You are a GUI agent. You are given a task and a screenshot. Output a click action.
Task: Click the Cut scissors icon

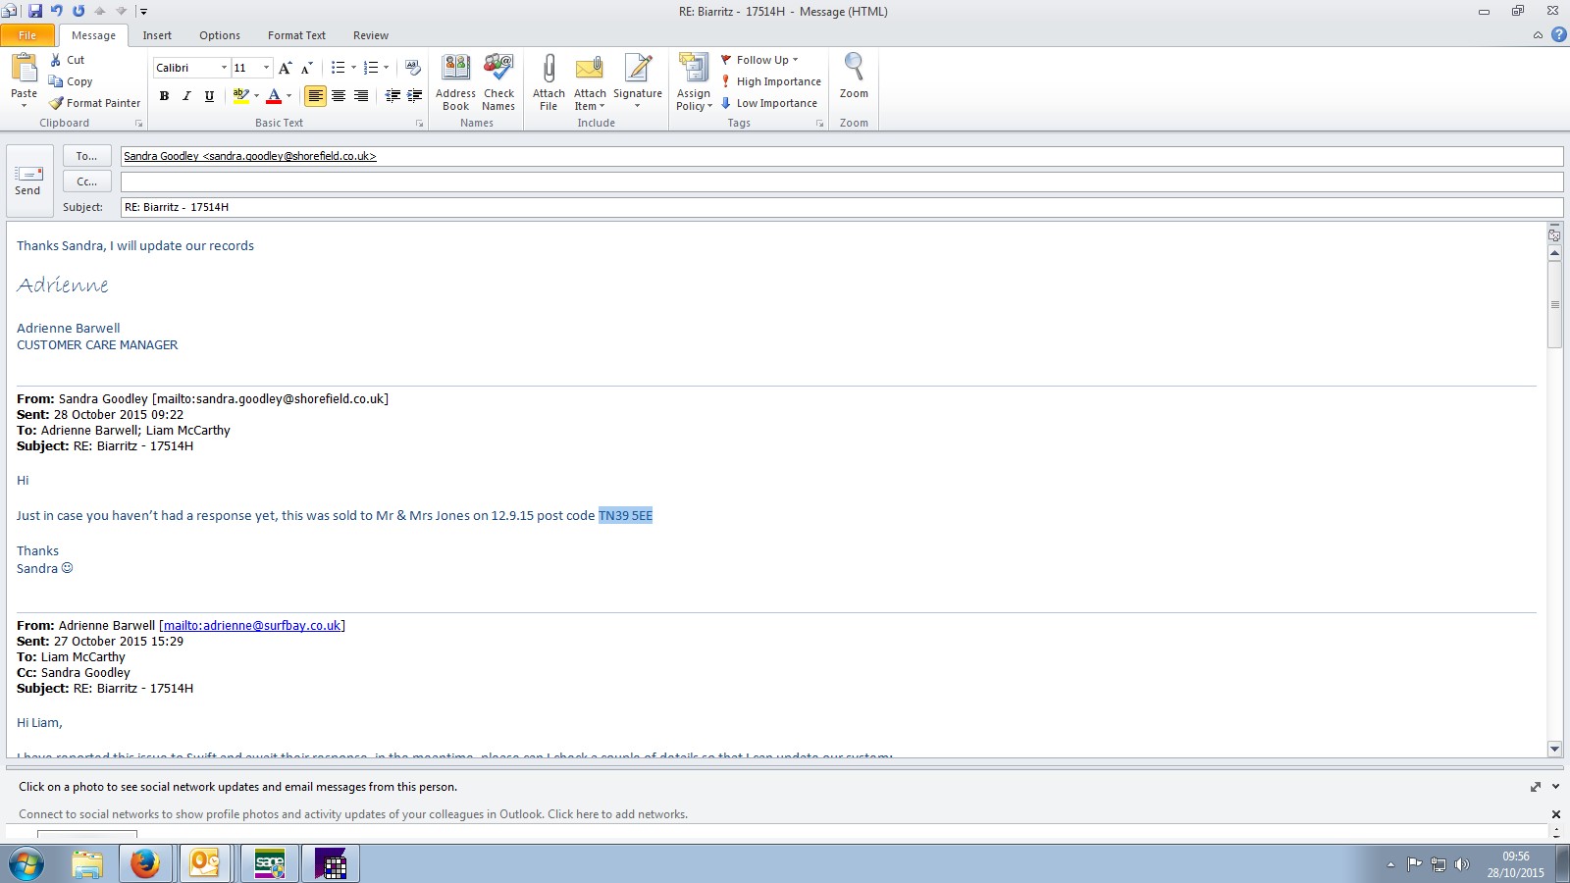(x=57, y=60)
